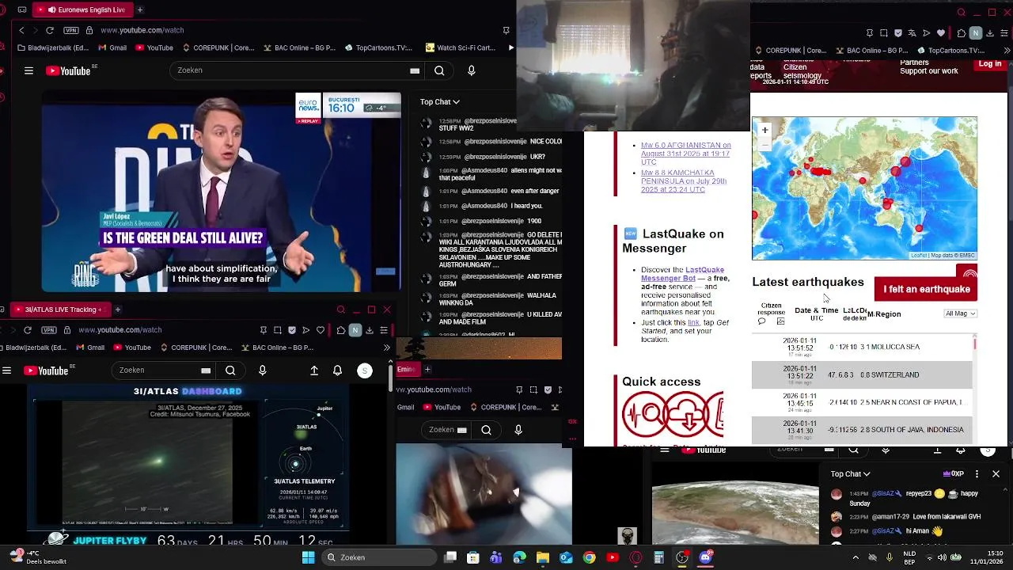Screen dimensions: 1013x570
Task: Zoom out on the earthquake map
Action: pos(764,143)
